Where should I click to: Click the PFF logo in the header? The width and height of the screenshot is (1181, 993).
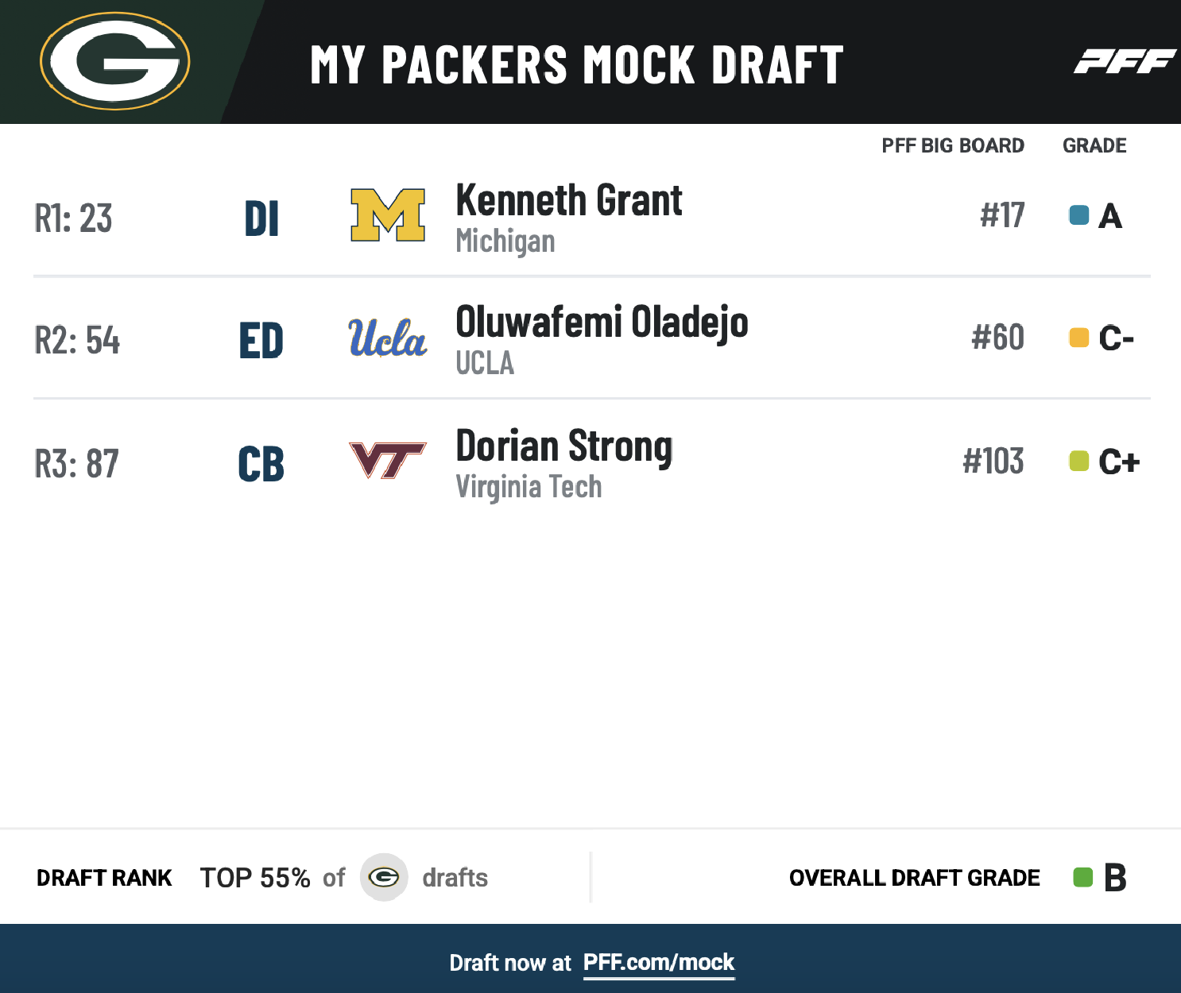point(1124,61)
